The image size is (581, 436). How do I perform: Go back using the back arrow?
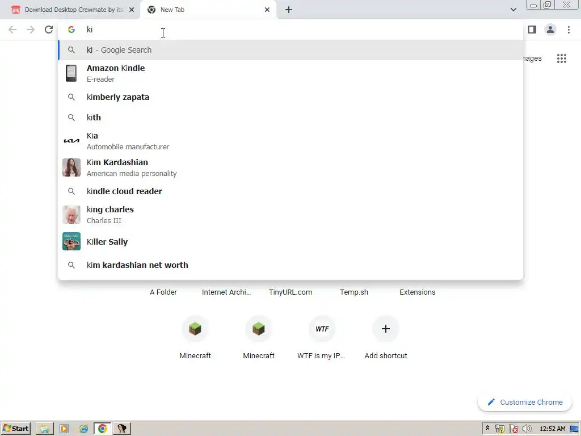[x=12, y=30]
